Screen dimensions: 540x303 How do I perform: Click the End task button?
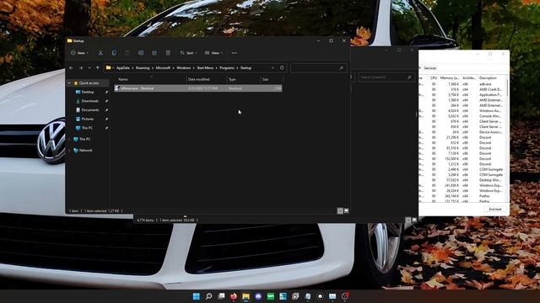pyautogui.click(x=495, y=210)
